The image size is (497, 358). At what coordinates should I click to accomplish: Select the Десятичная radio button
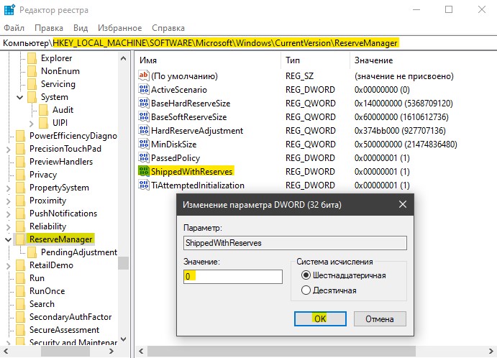point(306,290)
